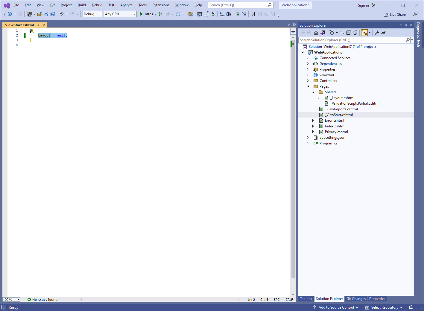Click the bookmark icon in the toolbar

(253, 14)
